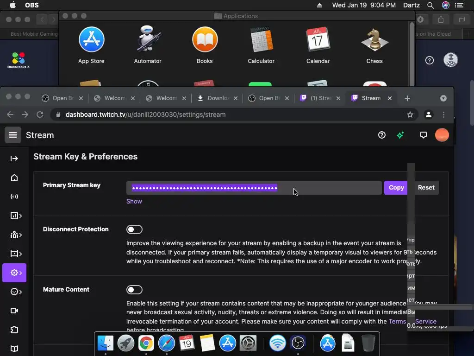Expand the Content sidebar item
Screen dimensions: 474x356
coord(16,254)
